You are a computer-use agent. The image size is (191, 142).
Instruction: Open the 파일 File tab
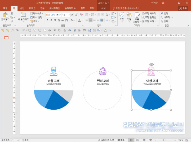coord(5,8)
